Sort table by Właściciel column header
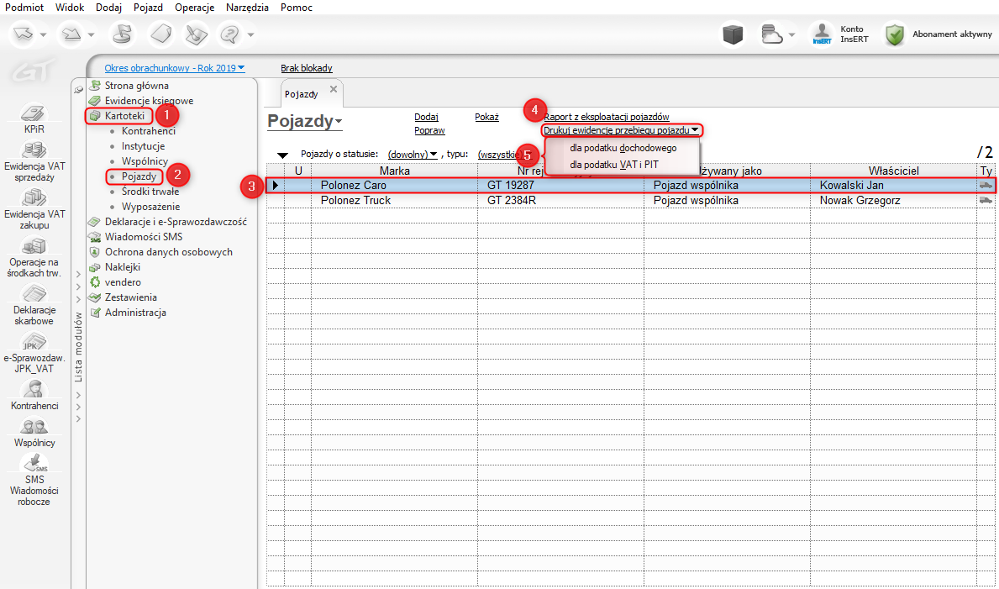The height and width of the screenshot is (589, 999). coord(893,171)
